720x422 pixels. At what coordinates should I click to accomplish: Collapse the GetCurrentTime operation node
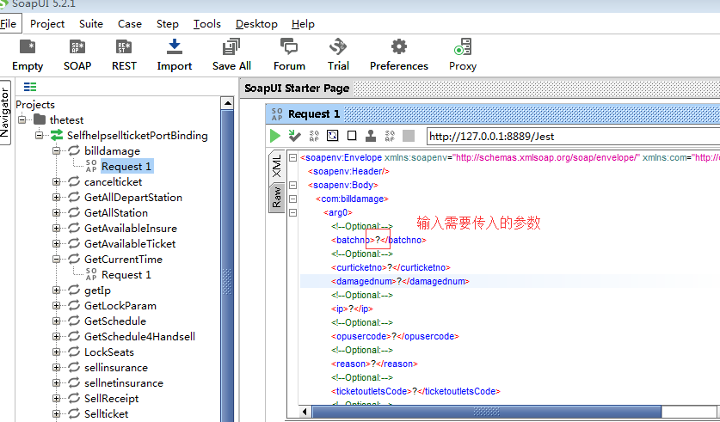click(56, 260)
